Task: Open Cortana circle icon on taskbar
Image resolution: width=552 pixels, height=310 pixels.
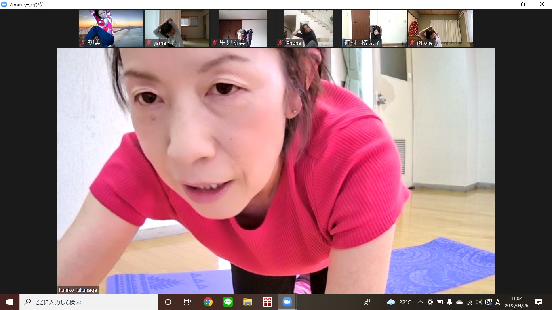Action: (x=168, y=302)
